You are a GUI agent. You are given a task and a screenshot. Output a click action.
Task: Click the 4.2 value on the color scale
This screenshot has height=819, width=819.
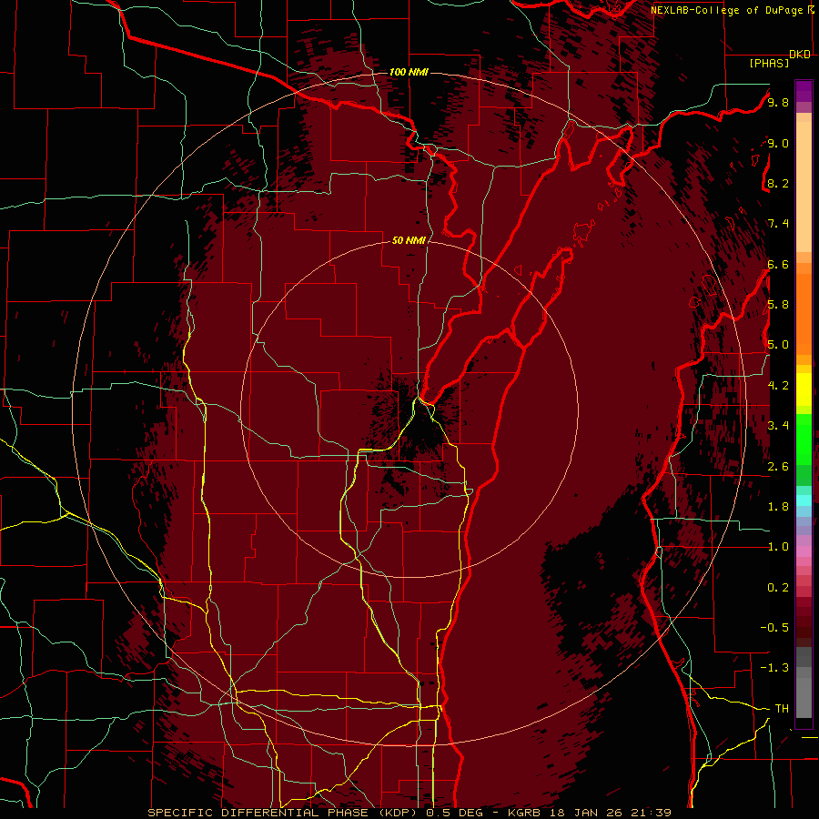point(778,386)
